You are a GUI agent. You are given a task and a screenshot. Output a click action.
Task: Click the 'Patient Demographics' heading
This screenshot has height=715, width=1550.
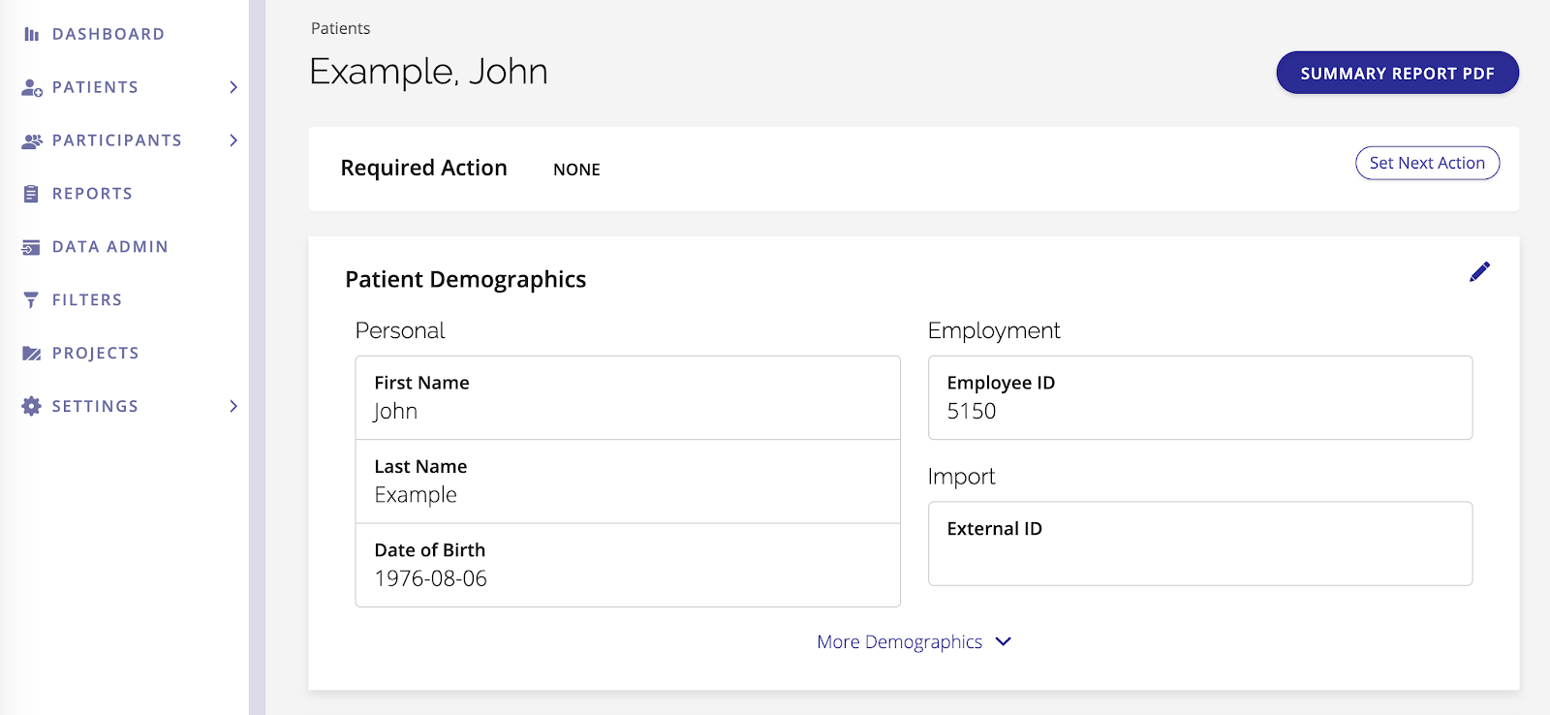pos(465,279)
